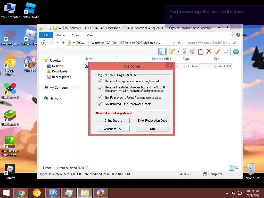Image resolution: width=264 pixels, height=198 pixels.
Task: Click the Cut scissors toolbar icon
Action: pos(184,52)
